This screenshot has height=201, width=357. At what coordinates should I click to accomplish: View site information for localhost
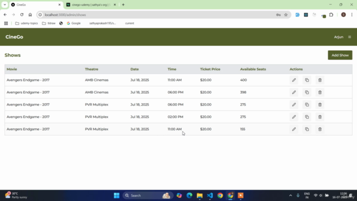(x=40, y=15)
